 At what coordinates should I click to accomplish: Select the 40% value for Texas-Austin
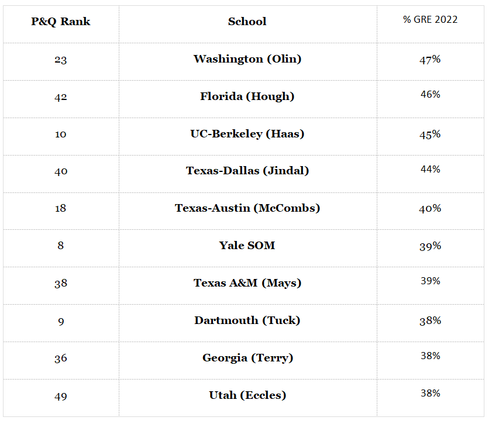coord(430,209)
